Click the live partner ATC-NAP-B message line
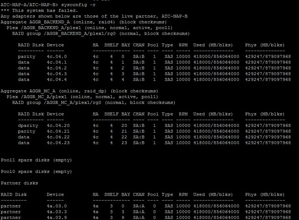 94,16
